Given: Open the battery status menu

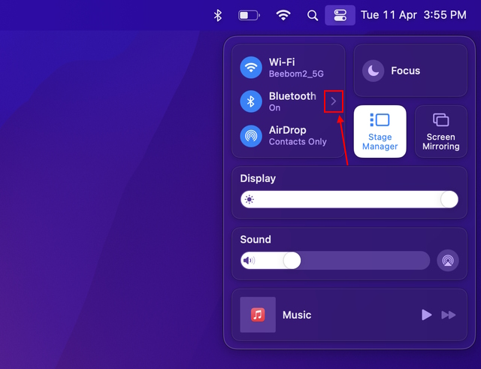Looking at the screenshot, I should click(249, 15).
